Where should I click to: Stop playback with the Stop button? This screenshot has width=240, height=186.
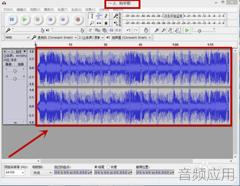[37, 20]
